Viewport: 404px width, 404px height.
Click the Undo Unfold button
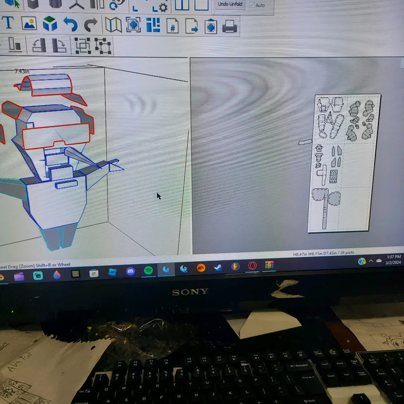230,4
